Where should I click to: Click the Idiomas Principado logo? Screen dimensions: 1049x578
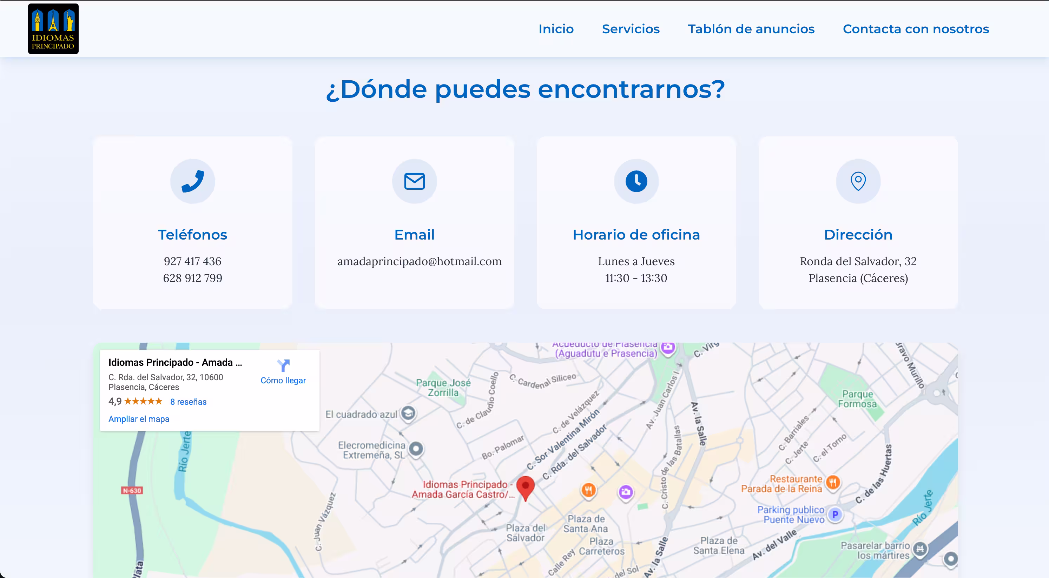coord(53,29)
